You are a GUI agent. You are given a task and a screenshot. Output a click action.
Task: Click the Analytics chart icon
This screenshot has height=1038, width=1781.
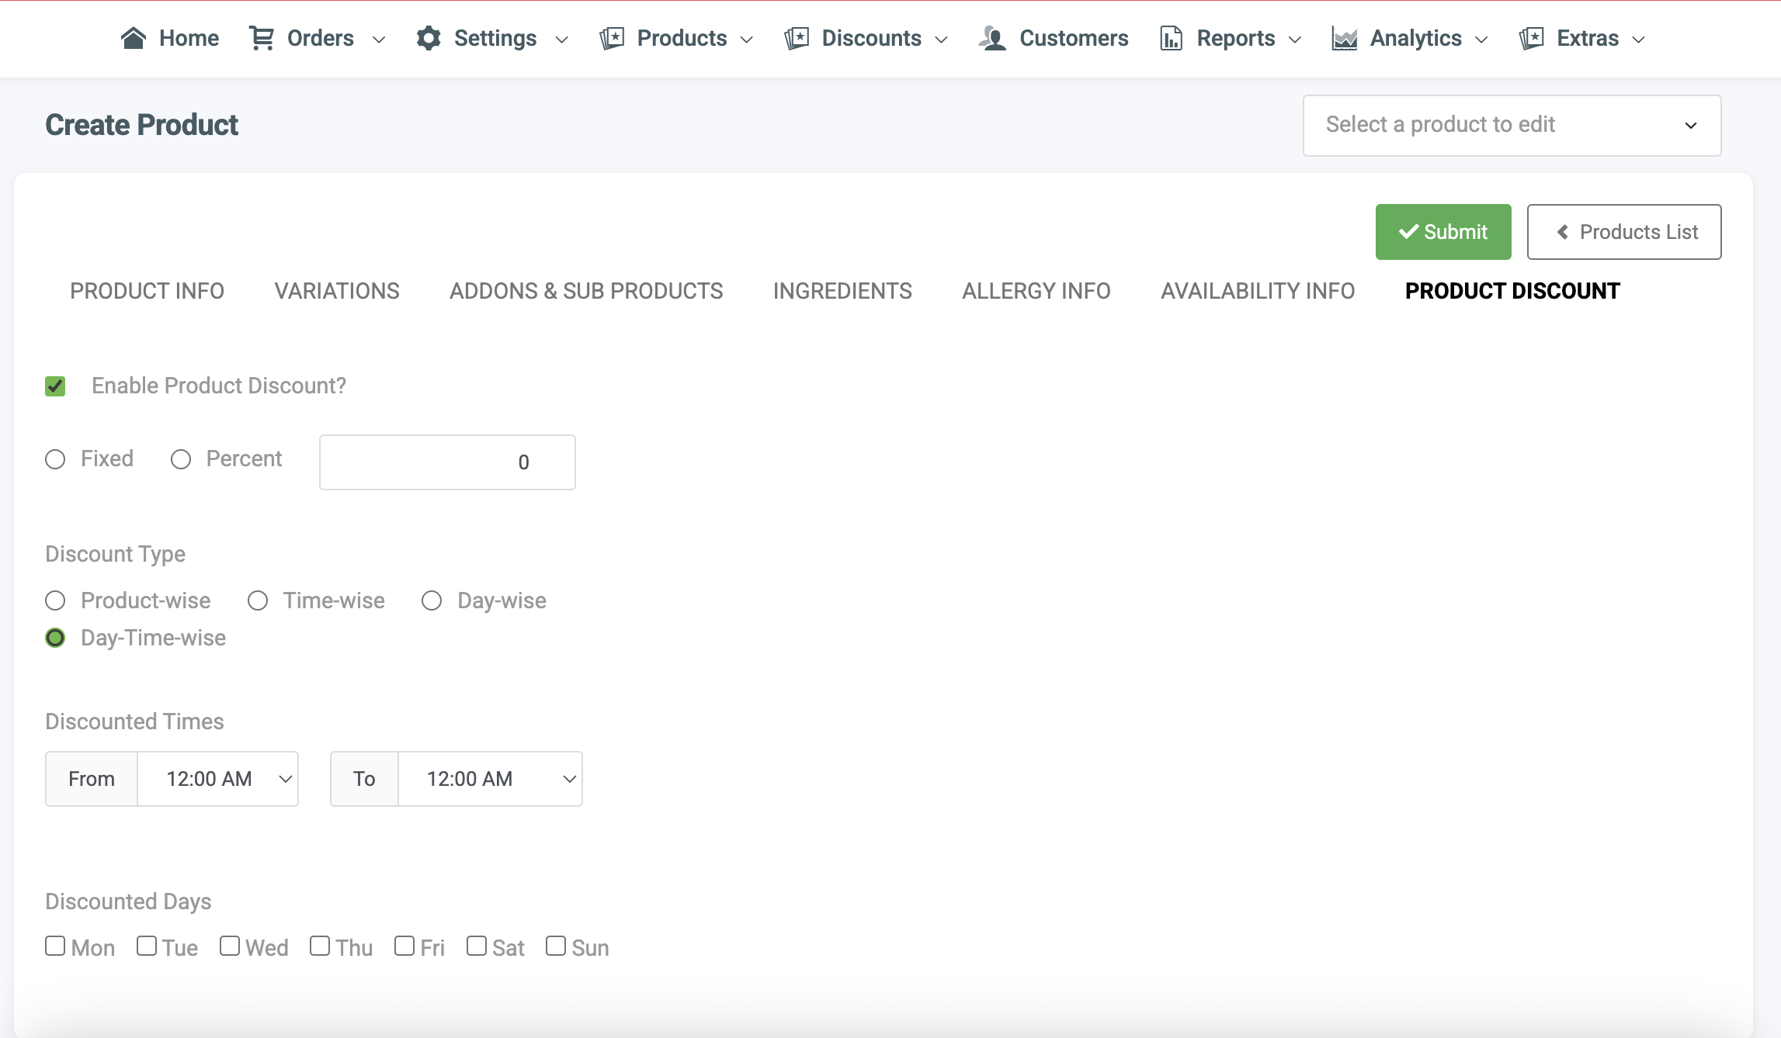[x=1344, y=38]
